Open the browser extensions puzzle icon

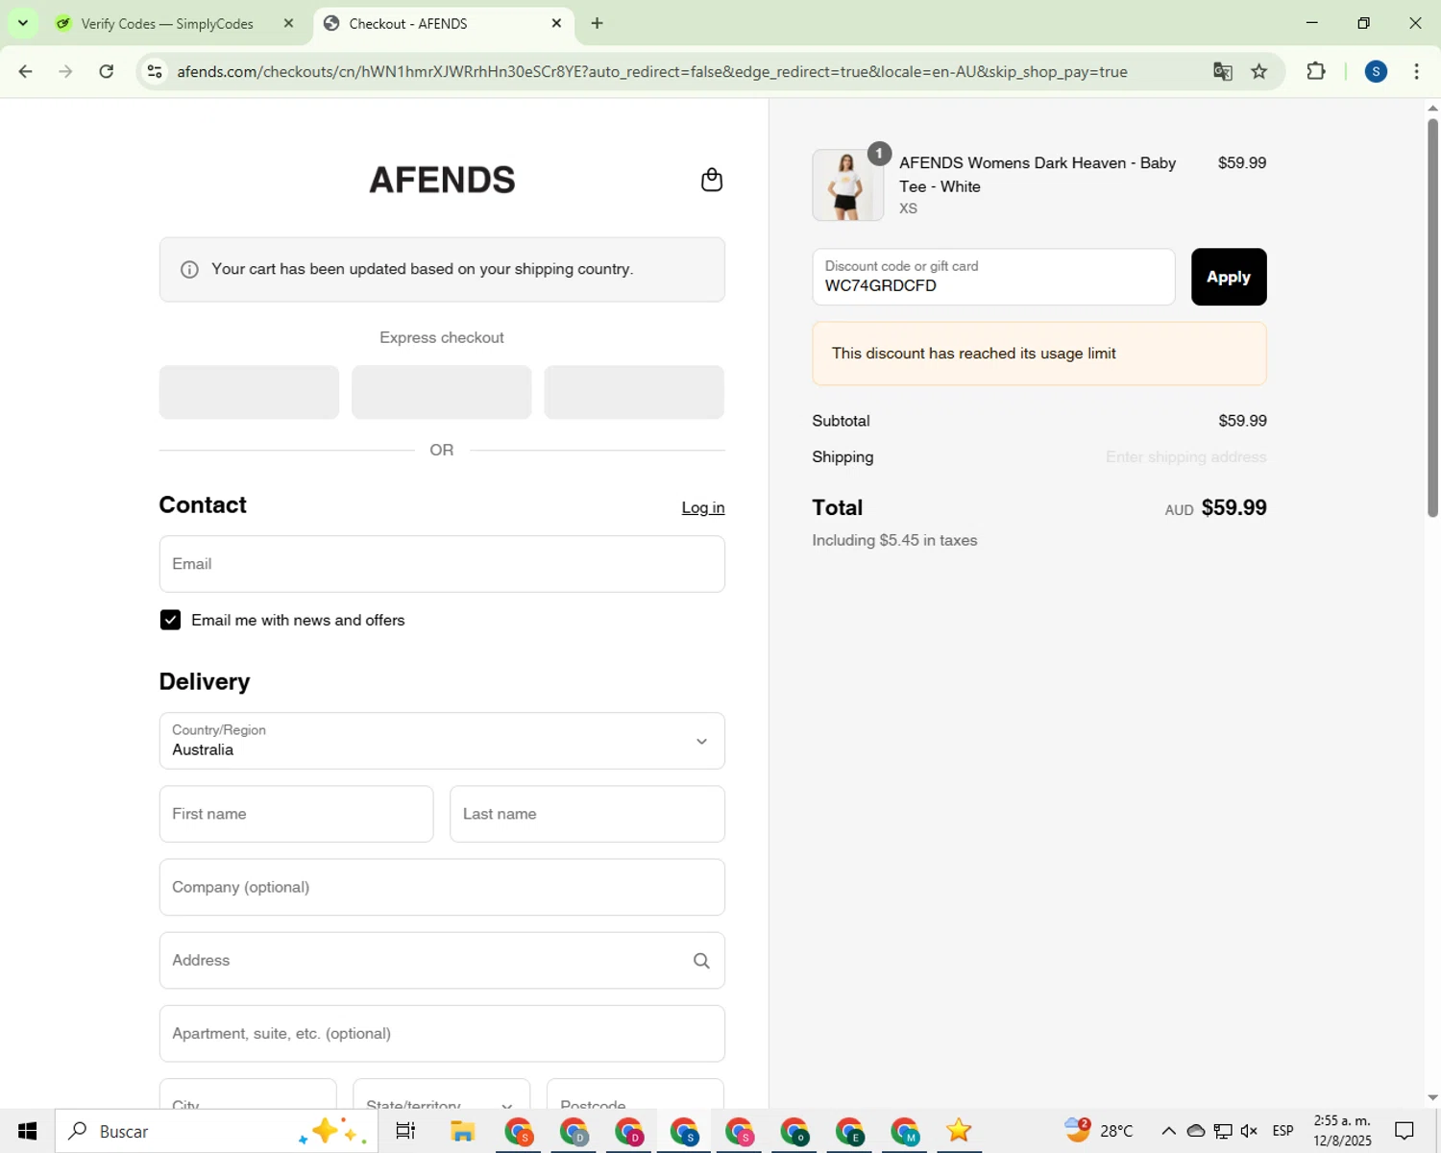pyautogui.click(x=1316, y=71)
